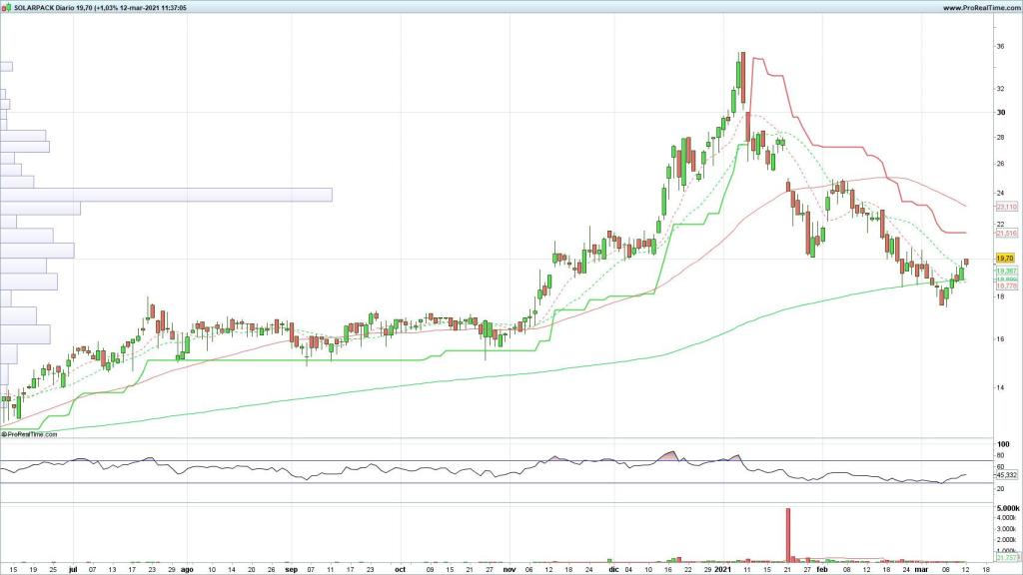1023x575 pixels.
Task: Click the longest volume profile bar
Action: click(166, 195)
